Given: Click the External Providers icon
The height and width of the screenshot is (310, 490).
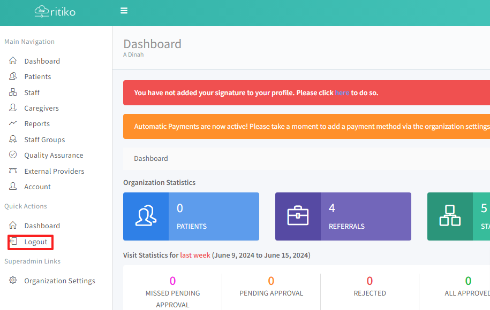Looking at the screenshot, I should click(x=13, y=171).
